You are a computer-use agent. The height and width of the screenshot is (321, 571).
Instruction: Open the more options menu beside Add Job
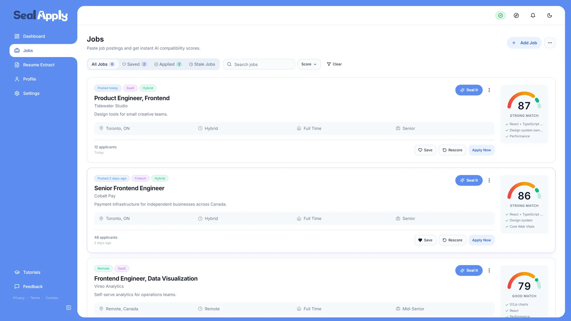[550, 43]
